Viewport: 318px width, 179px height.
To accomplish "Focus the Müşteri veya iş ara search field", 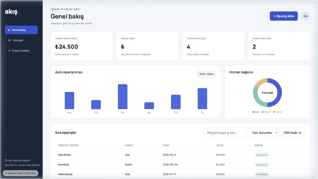I will pos(225,133).
